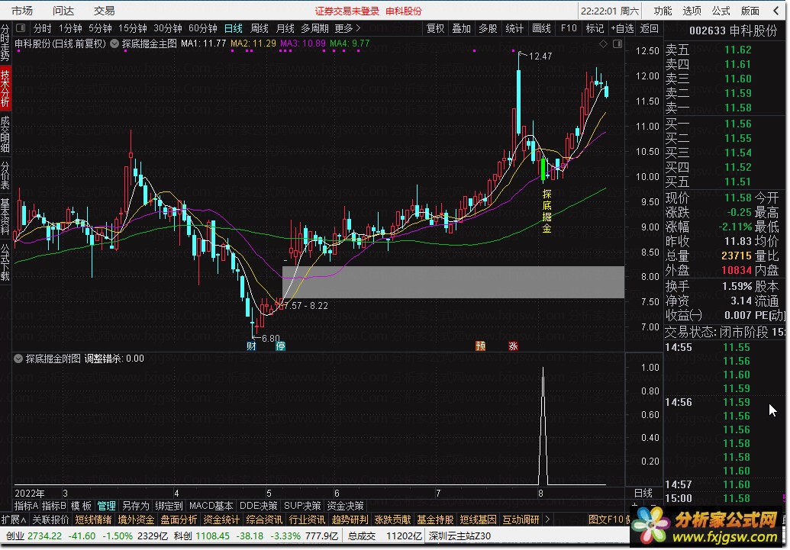Select the 1分钟 period

(x=70, y=28)
